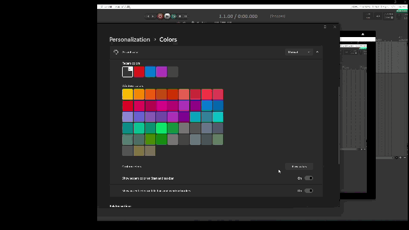Click the Accent color palette icon
The height and width of the screenshot is (230, 409).
point(116,52)
